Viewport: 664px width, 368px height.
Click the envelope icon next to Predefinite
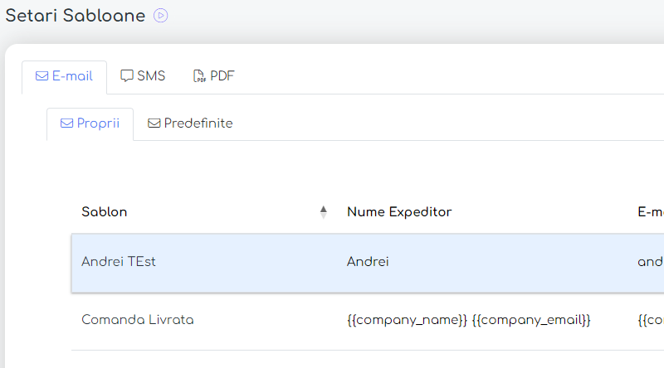(154, 123)
